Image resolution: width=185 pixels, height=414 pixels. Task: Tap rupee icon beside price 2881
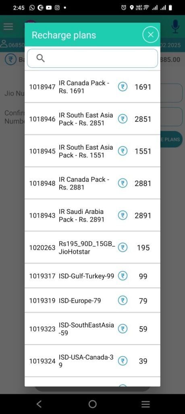pos(123,183)
